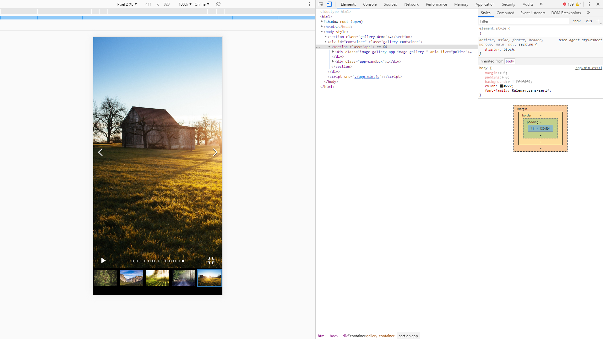Open the Pixel 2 XL device dropdown
The height and width of the screenshot is (339, 603).
click(127, 4)
